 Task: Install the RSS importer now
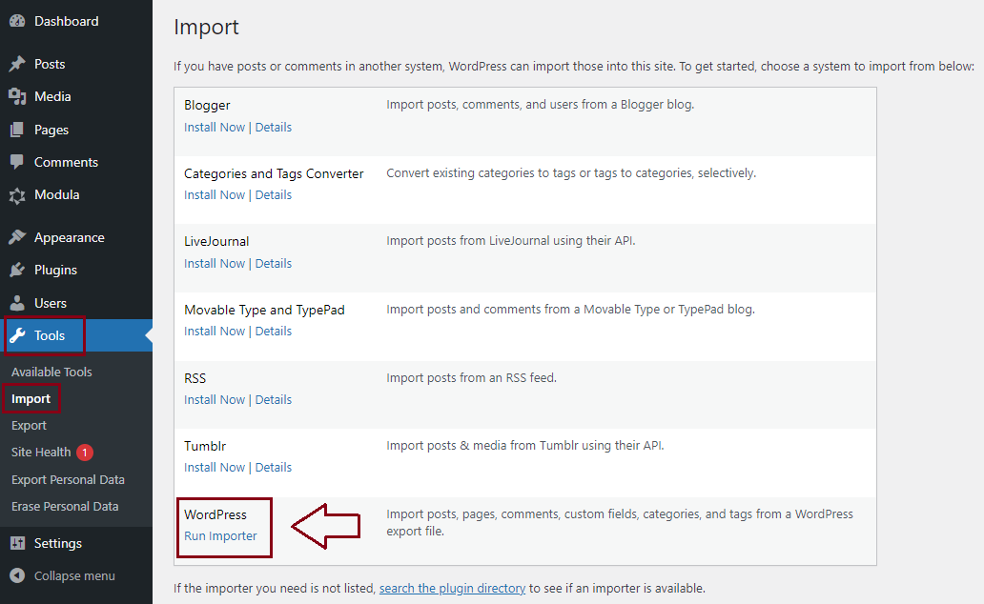215,399
